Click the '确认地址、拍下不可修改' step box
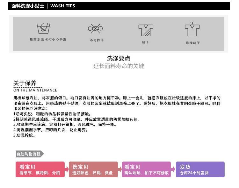The height and width of the screenshot is (188, 239). point(146,170)
